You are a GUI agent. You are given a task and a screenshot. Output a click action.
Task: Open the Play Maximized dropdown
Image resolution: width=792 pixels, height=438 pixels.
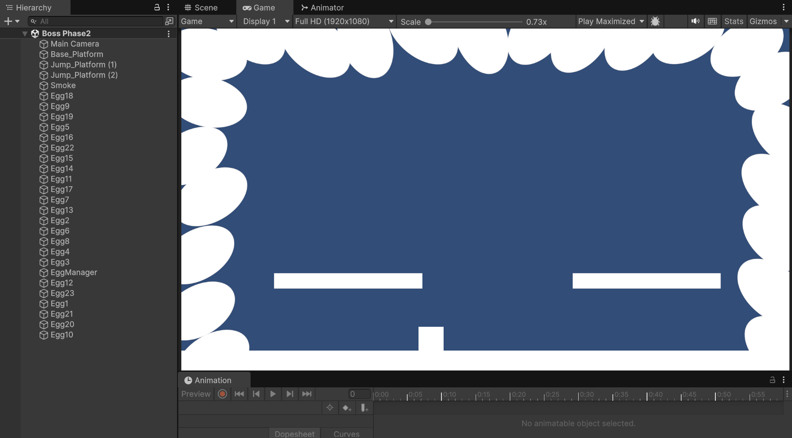point(611,21)
